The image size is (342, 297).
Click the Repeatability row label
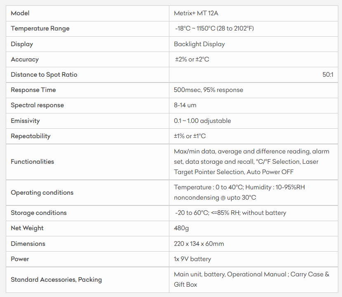click(x=30, y=136)
